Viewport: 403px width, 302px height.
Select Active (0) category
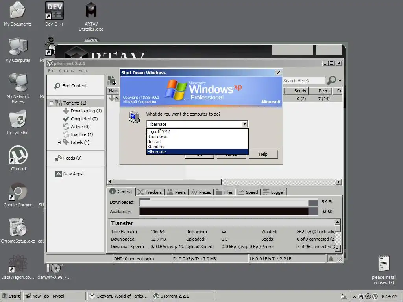(x=76, y=127)
